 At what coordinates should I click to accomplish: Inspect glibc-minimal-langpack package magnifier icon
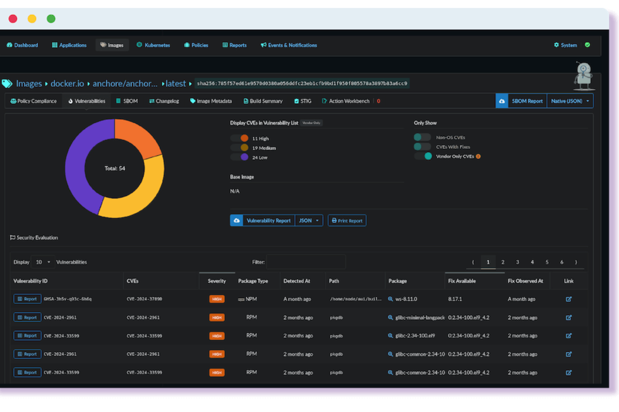tap(390, 317)
